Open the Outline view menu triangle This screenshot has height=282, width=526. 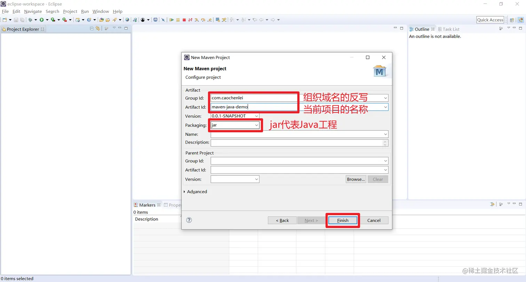(508, 28)
